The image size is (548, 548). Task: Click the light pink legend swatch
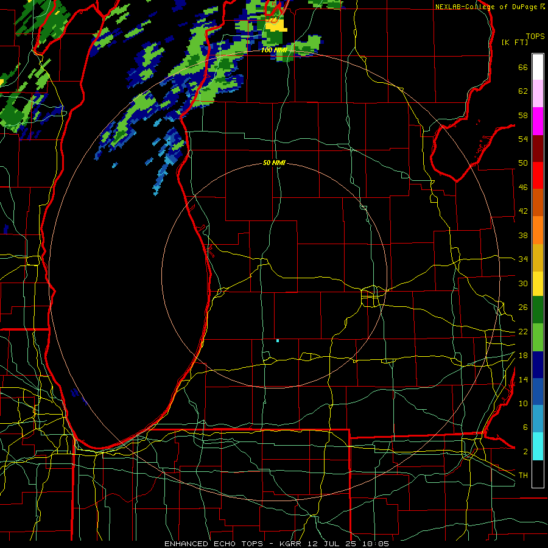pyautogui.click(x=538, y=94)
